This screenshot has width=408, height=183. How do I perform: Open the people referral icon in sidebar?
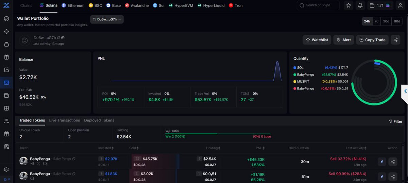coord(6,121)
